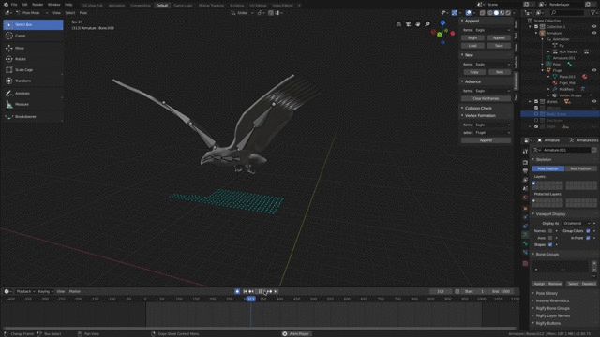Select the Select Box tool
This screenshot has height=337, width=600.
coord(33,25)
